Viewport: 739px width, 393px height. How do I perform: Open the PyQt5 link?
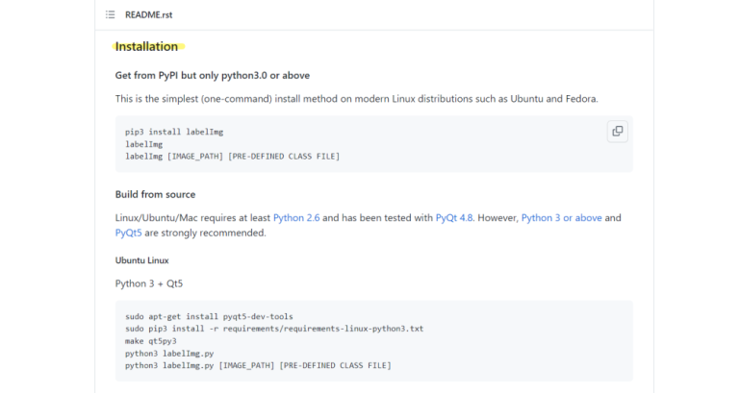(129, 233)
